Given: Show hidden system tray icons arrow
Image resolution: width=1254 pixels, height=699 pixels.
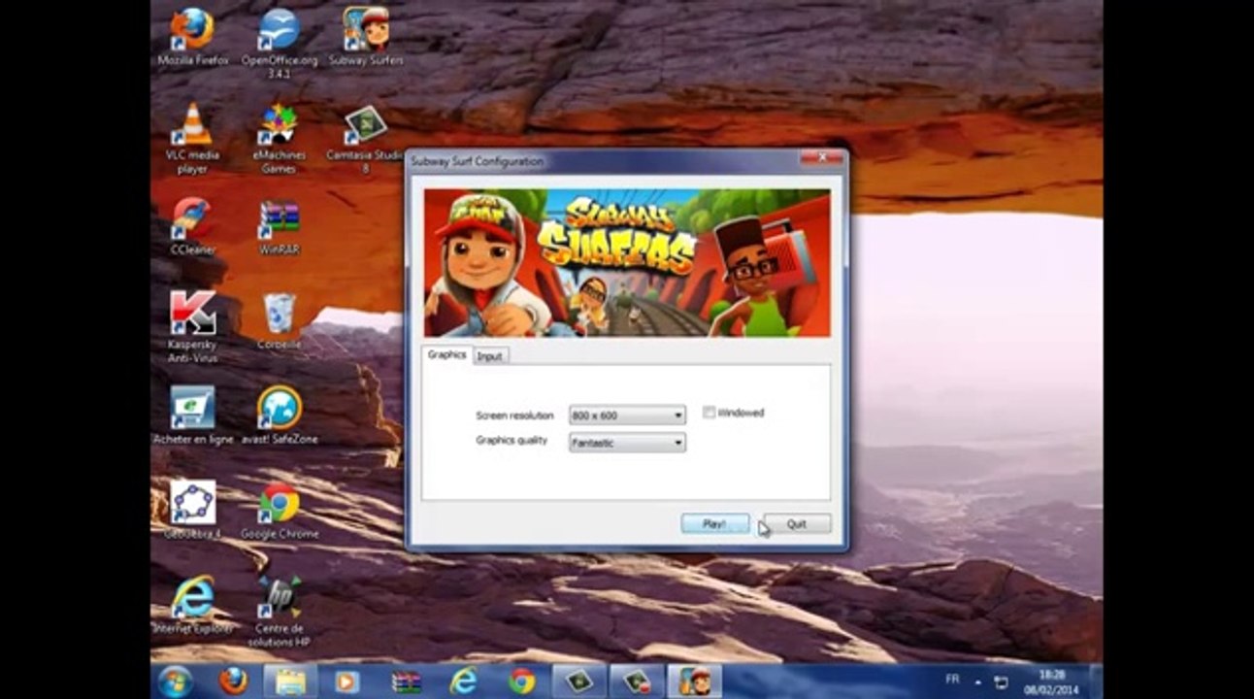Looking at the screenshot, I should 977,682.
